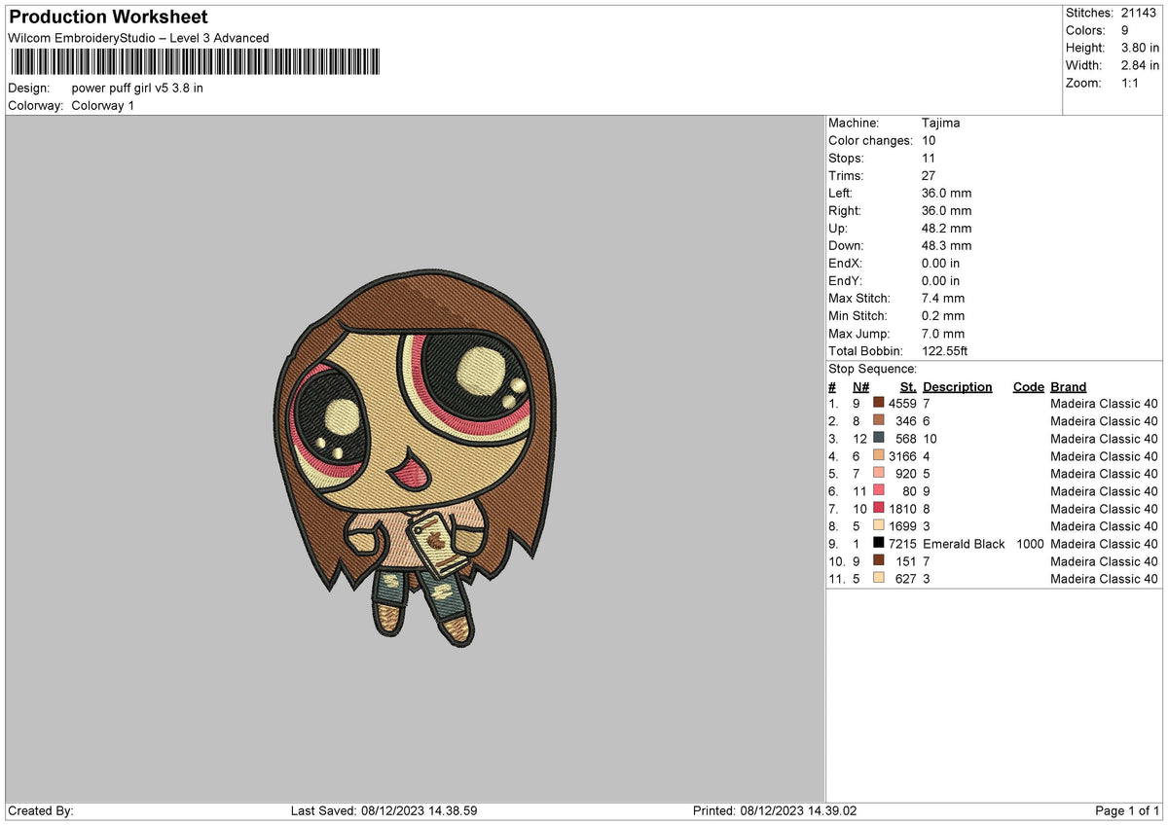Click the Height value 3.80 in
The image size is (1168, 825).
[x=1141, y=48]
